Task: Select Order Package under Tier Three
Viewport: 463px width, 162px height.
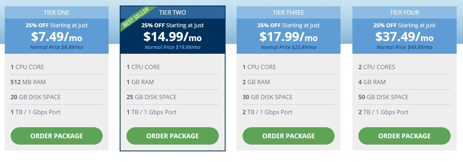Action: click(x=289, y=136)
